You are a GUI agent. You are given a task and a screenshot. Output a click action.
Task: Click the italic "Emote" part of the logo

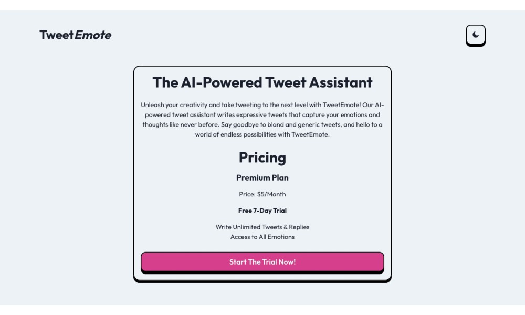point(93,35)
